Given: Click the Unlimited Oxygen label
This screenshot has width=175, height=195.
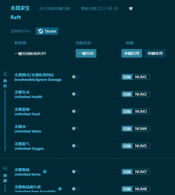Looking at the screenshot, I should (x=29, y=148).
